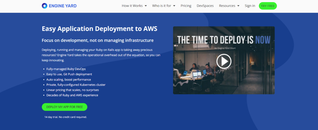Click DEPLOY MY APP FOR FREE button

(65, 107)
